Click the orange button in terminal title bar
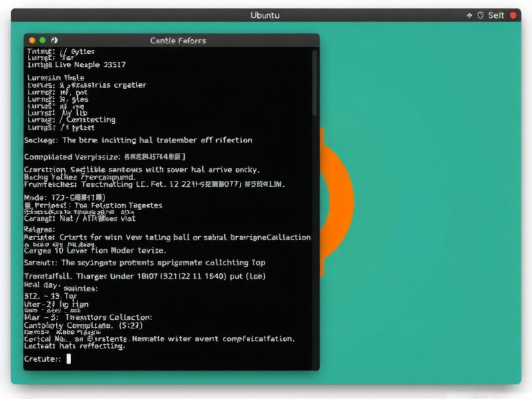Viewport: 532px width, 399px height. click(31, 41)
